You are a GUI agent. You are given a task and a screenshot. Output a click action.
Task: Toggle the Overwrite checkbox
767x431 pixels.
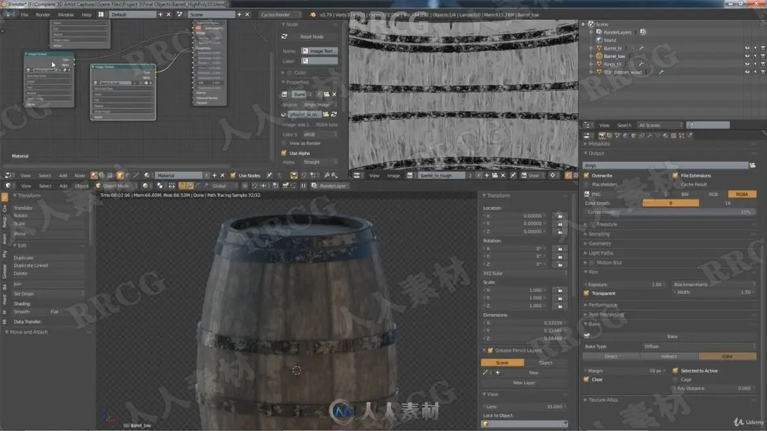pos(587,176)
